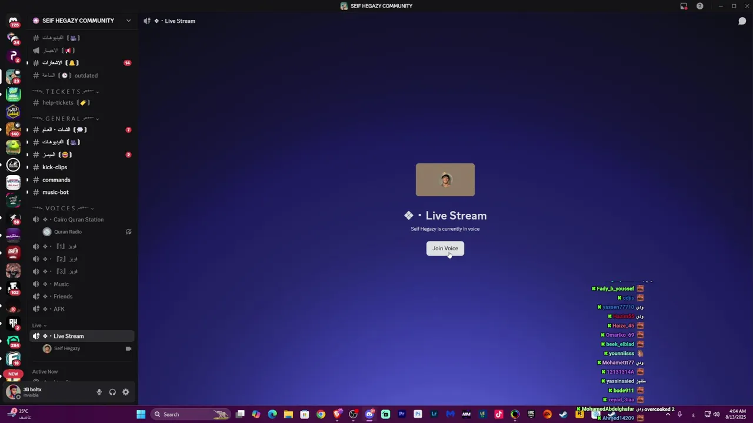The height and width of the screenshot is (423, 753).
Task: Select the Friends voice channel
Action: 82,297
